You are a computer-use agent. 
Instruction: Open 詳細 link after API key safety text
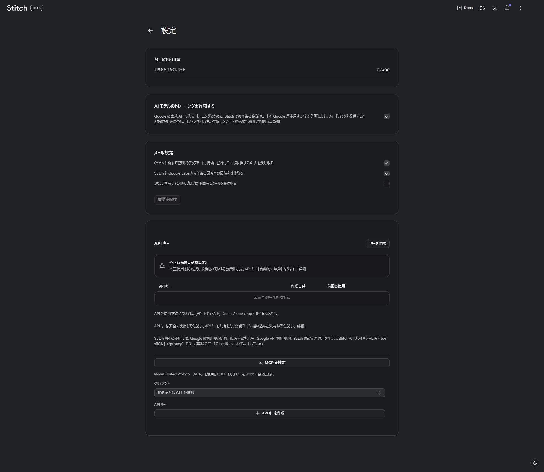(x=301, y=326)
